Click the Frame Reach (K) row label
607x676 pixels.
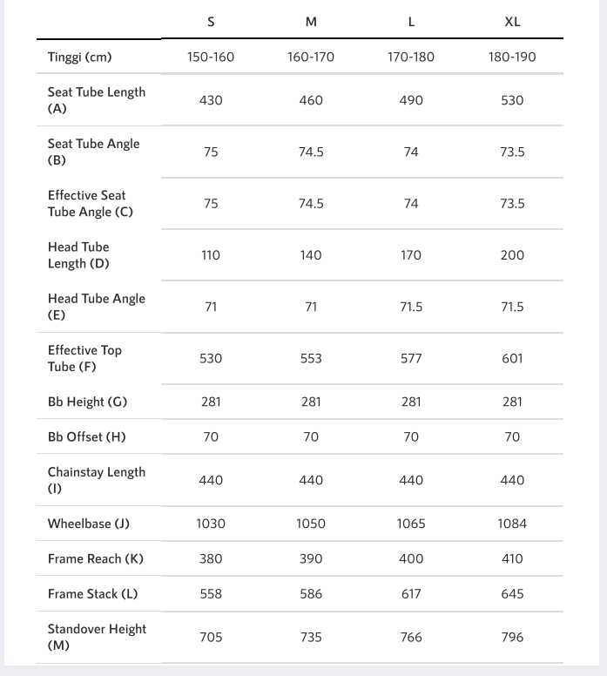[96, 559]
